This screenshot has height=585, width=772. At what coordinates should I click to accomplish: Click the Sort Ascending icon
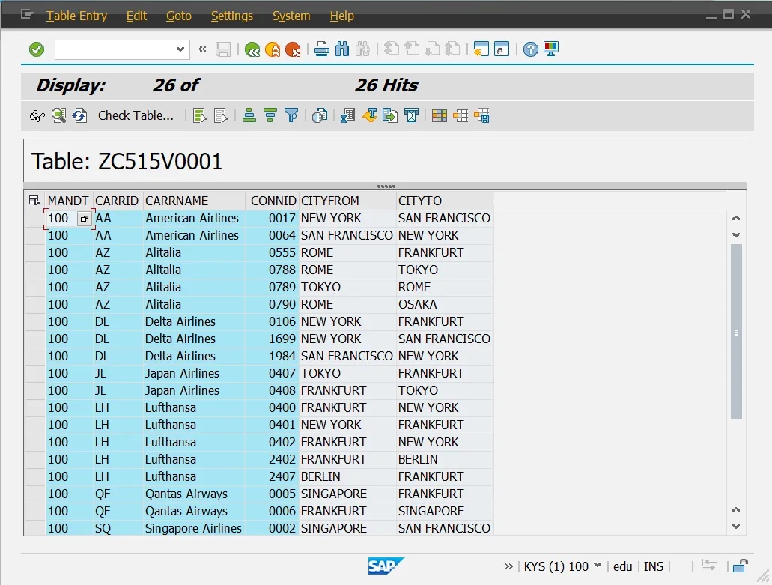[x=249, y=115]
